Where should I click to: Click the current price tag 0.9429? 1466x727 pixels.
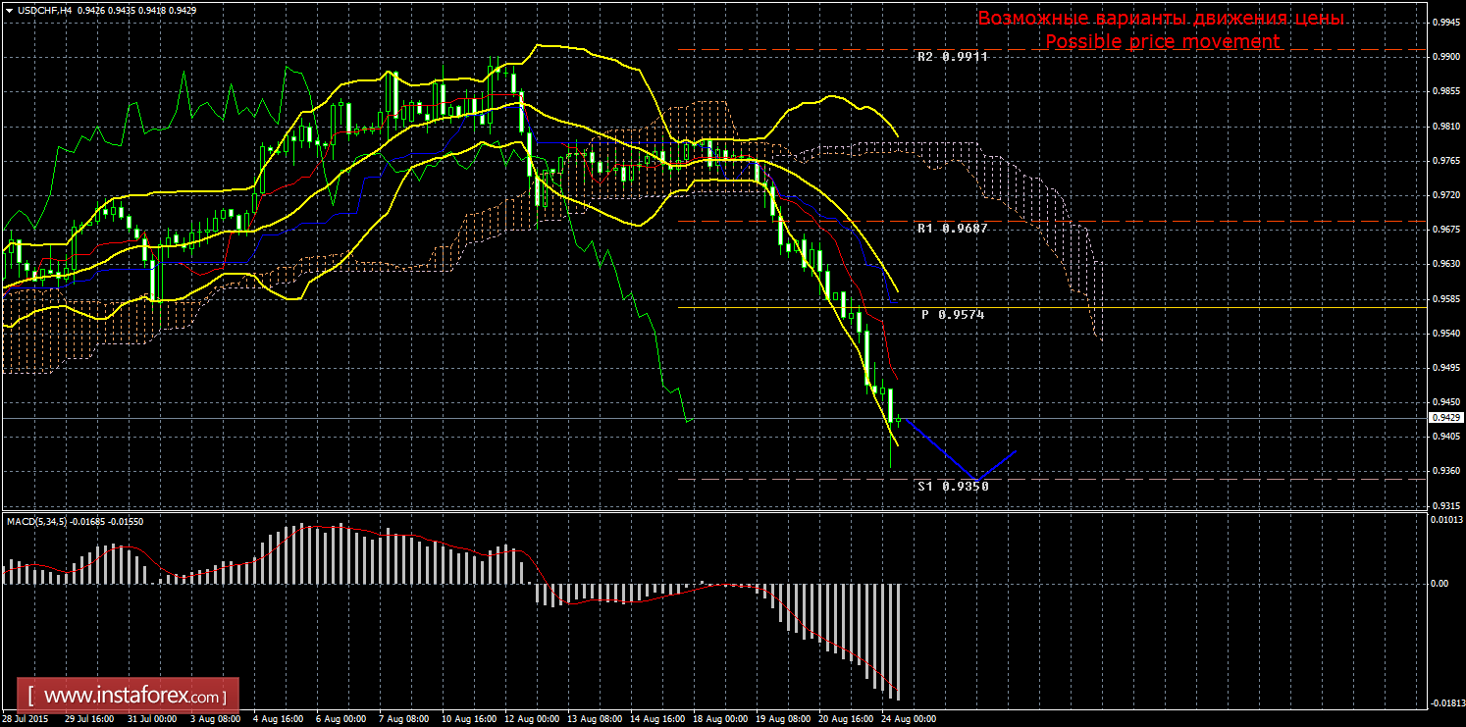1445,418
